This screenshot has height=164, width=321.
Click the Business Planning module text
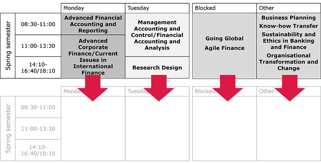point(289,18)
